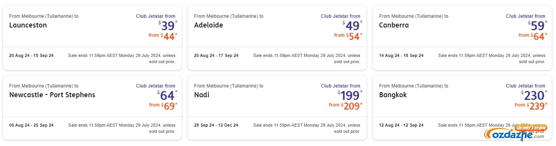The width and height of the screenshot is (556, 146).
Task: Click the $39 Club Jetstar Launceston price
Action: [x=168, y=26]
